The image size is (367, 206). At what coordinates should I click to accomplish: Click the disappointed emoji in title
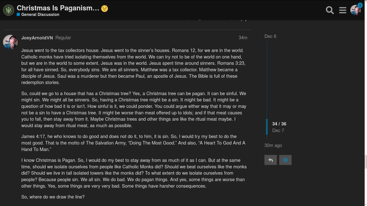[x=104, y=9]
